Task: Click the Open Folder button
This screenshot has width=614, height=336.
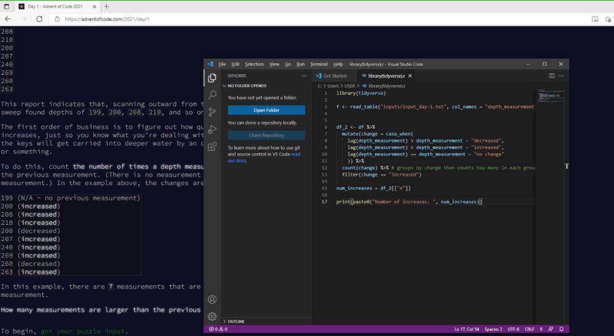Action: pos(266,110)
